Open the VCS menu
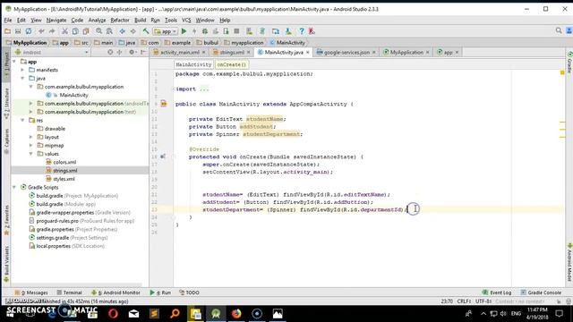Screen dimensions: 573x322 coord(186,20)
